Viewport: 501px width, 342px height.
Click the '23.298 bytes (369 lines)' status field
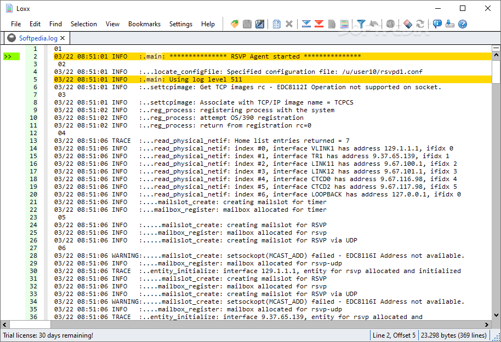(x=454, y=335)
